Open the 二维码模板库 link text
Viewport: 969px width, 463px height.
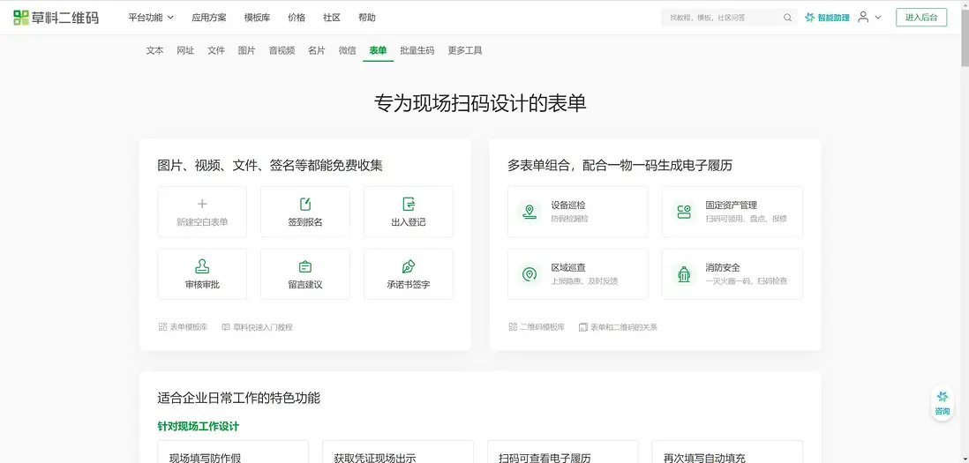tap(543, 327)
